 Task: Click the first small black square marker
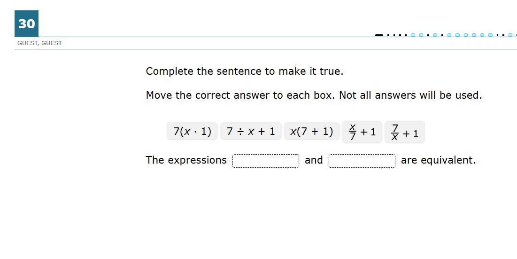tap(388, 35)
